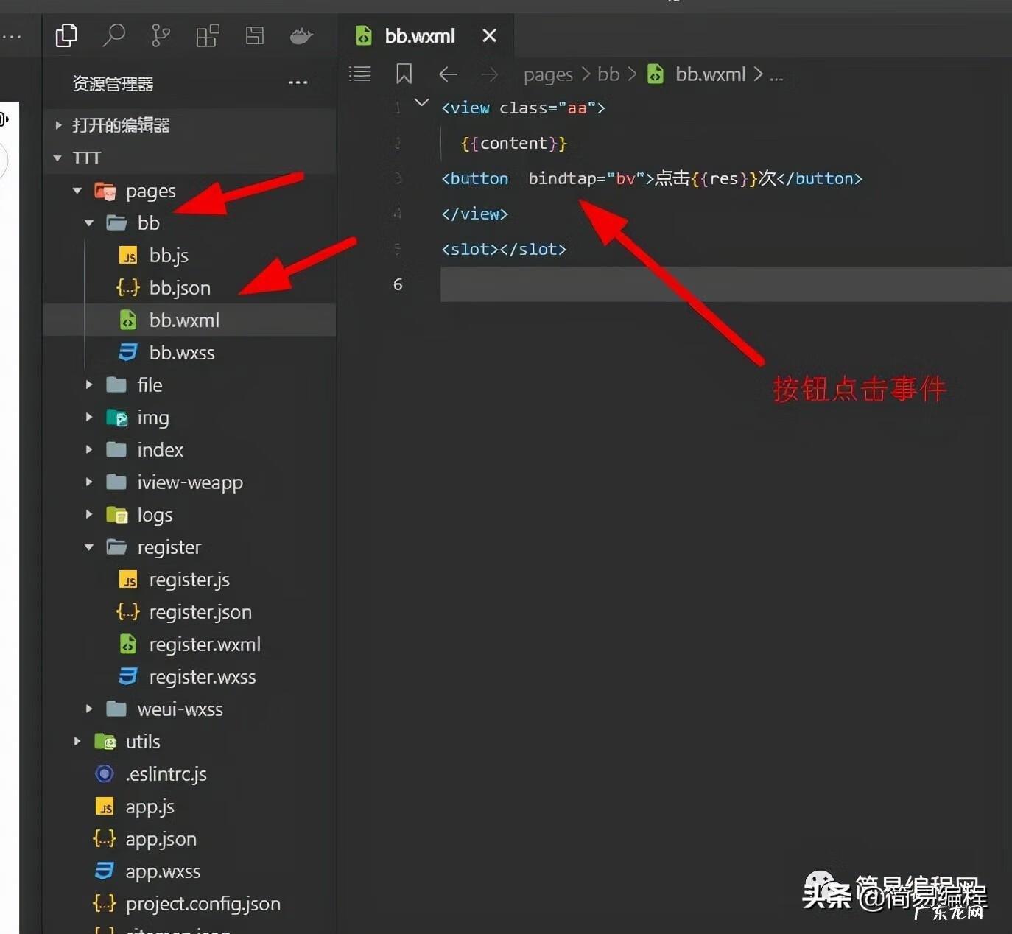
Task: Click the bookmark icon in editor toolbar
Action: click(404, 74)
